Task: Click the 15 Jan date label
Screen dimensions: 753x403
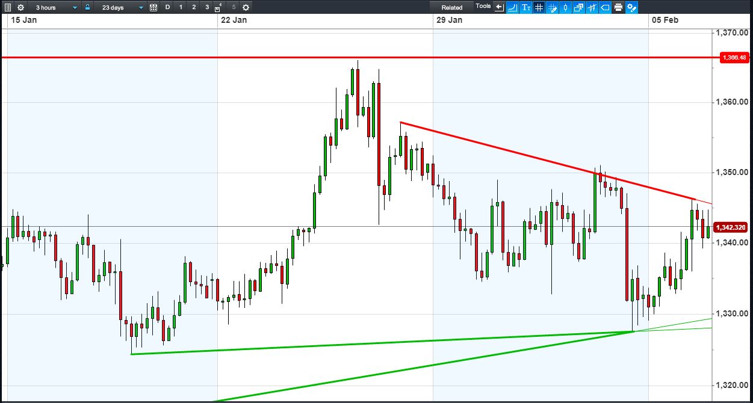Action: point(23,20)
